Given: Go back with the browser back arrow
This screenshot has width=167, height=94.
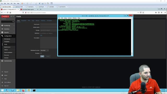Looking at the screenshot, I should [2, 13].
